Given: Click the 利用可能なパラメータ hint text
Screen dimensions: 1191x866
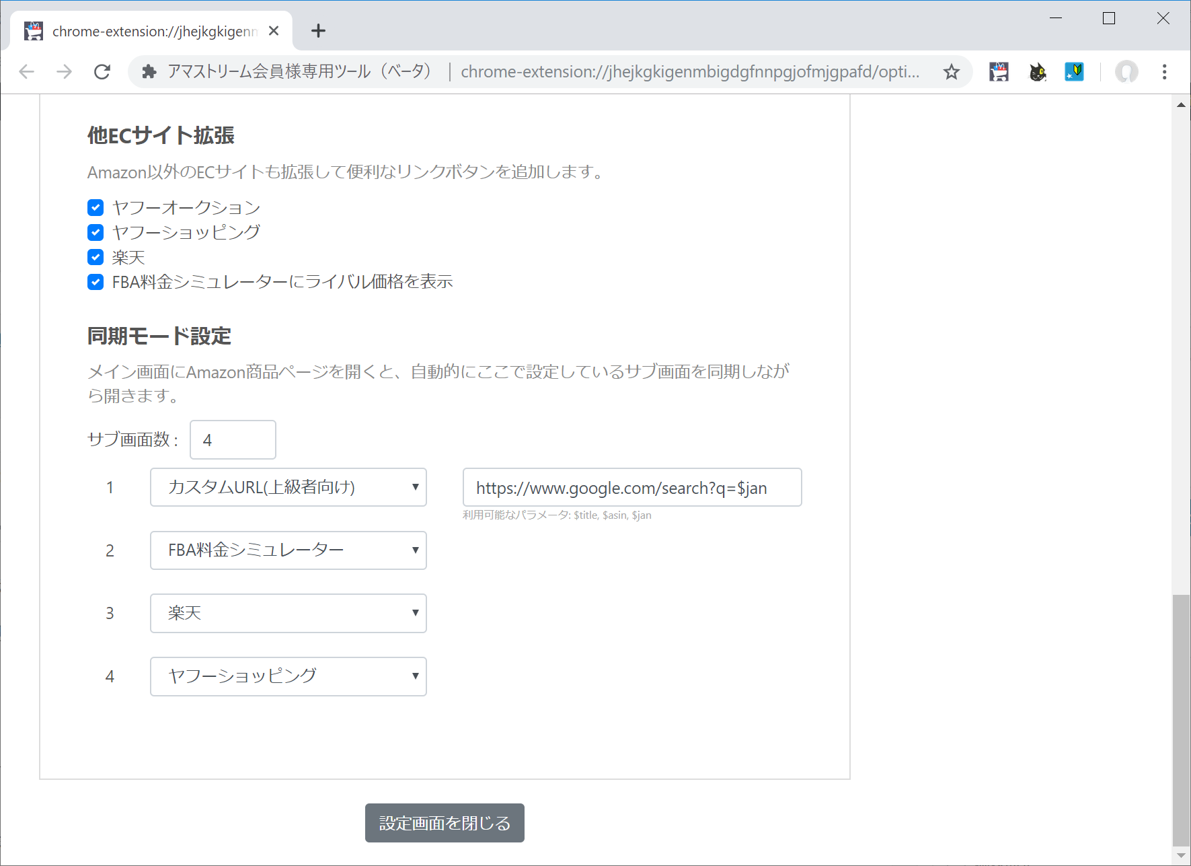Looking at the screenshot, I should tap(557, 515).
